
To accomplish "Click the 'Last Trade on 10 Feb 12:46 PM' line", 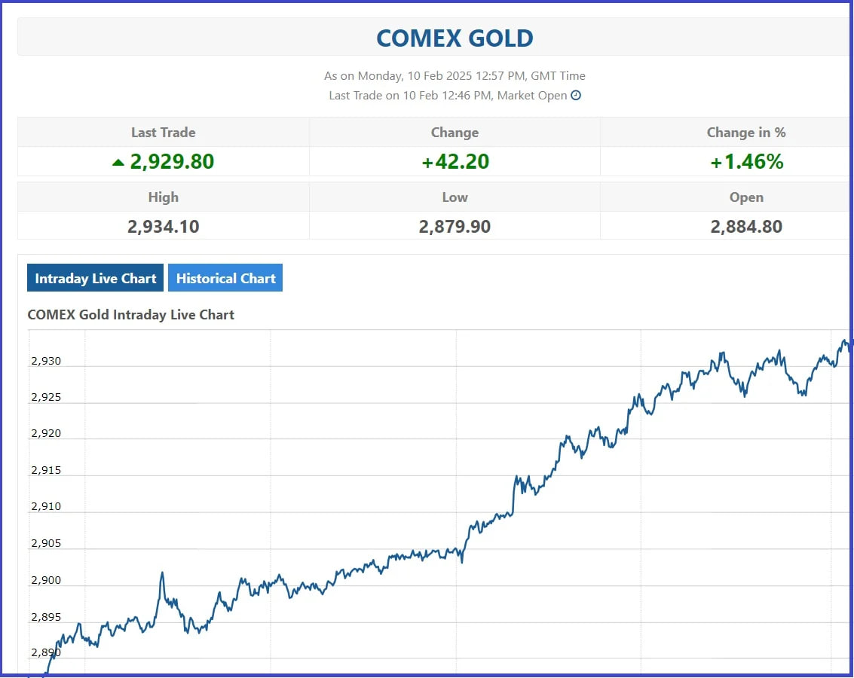I will [448, 95].
